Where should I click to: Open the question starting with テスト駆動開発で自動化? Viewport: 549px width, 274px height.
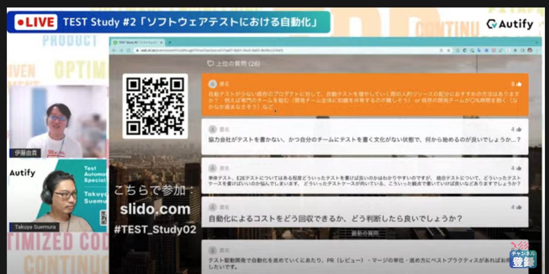coord(365,257)
